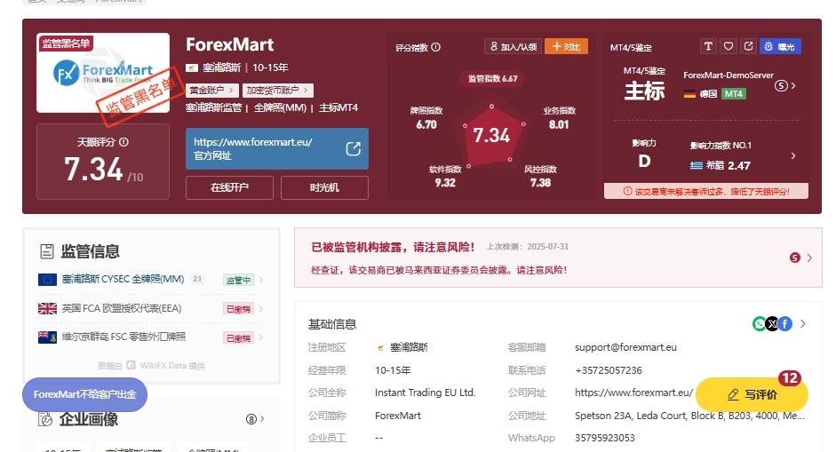The width and height of the screenshot is (836, 452).
Task: Click the blue 曝光 exposure button
Action: click(780, 46)
